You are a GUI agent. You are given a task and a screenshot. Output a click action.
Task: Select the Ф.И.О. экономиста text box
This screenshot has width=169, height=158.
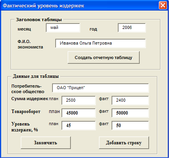101,43
